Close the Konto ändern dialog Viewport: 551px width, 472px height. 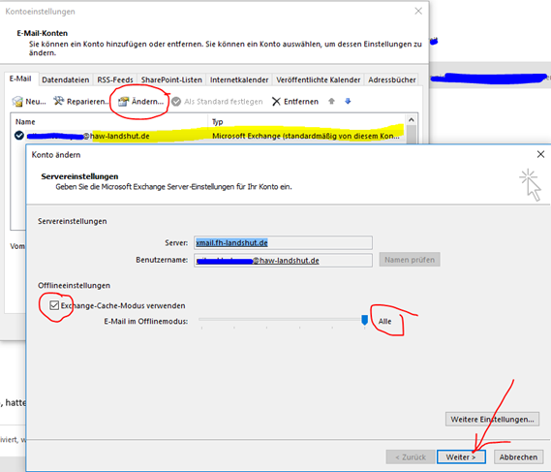click(x=540, y=154)
